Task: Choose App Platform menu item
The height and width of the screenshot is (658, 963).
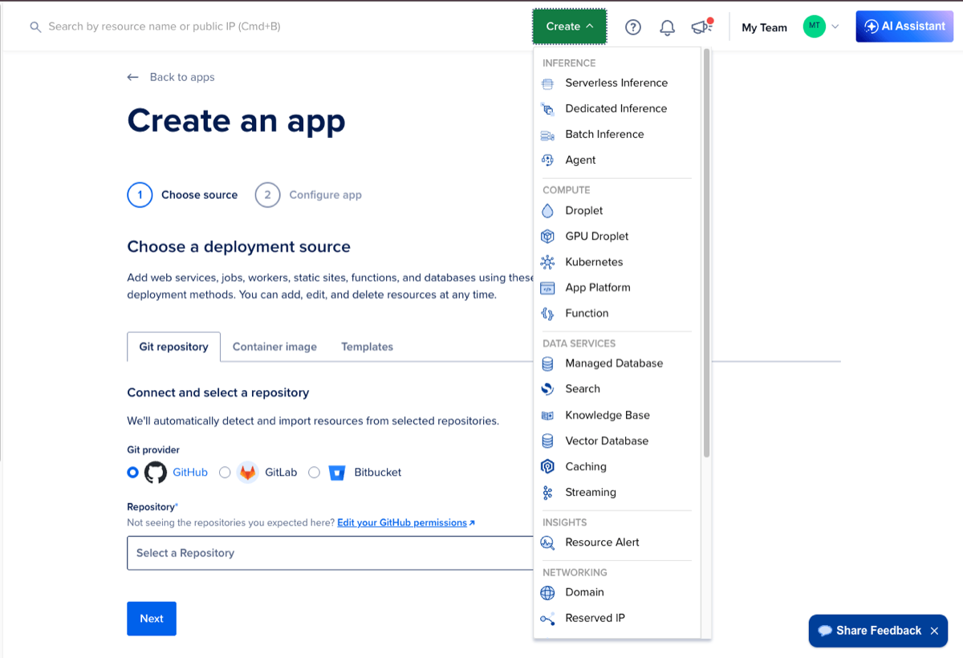Action: 616,288
